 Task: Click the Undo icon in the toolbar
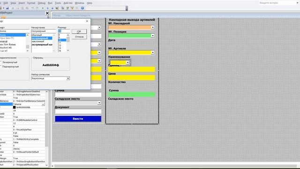click(32, 8)
